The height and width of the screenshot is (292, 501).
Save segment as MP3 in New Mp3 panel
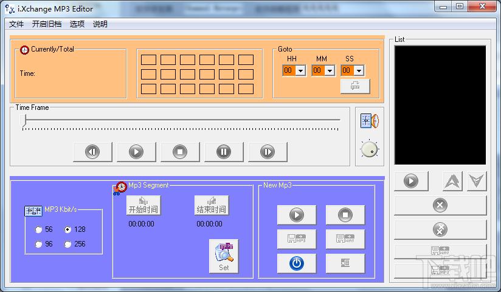[x=297, y=239]
